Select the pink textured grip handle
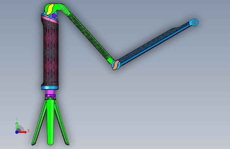The image size is (230, 149). (51, 53)
